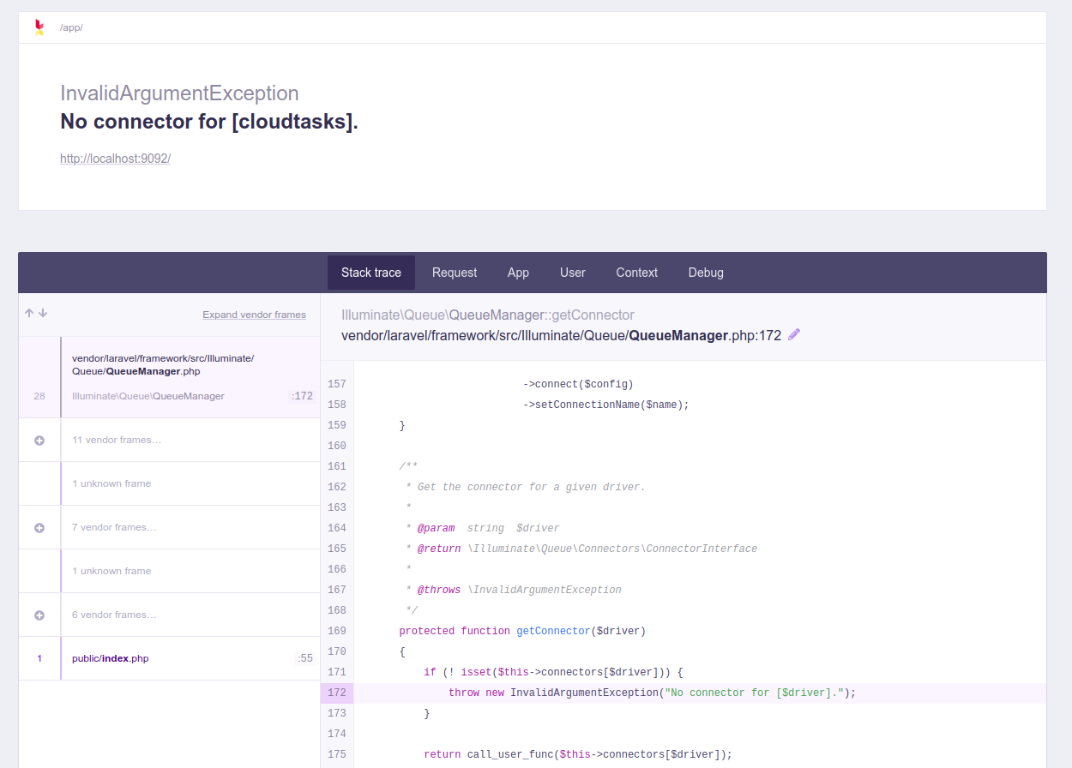Expand the 7 vendor frames group

click(39, 526)
